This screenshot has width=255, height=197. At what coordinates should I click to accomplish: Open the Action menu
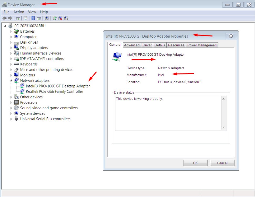(x=19, y=12)
